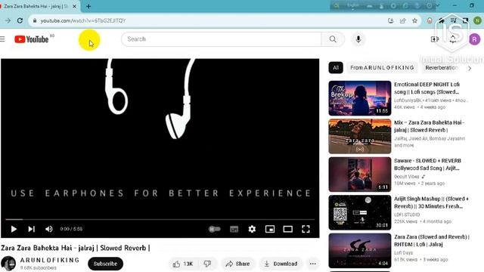The height and width of the screenshot is (272, 484).
Task: Subscribe to ARUNLOFIKING channel
Action: pyautogui.click(x=105, y=264)
